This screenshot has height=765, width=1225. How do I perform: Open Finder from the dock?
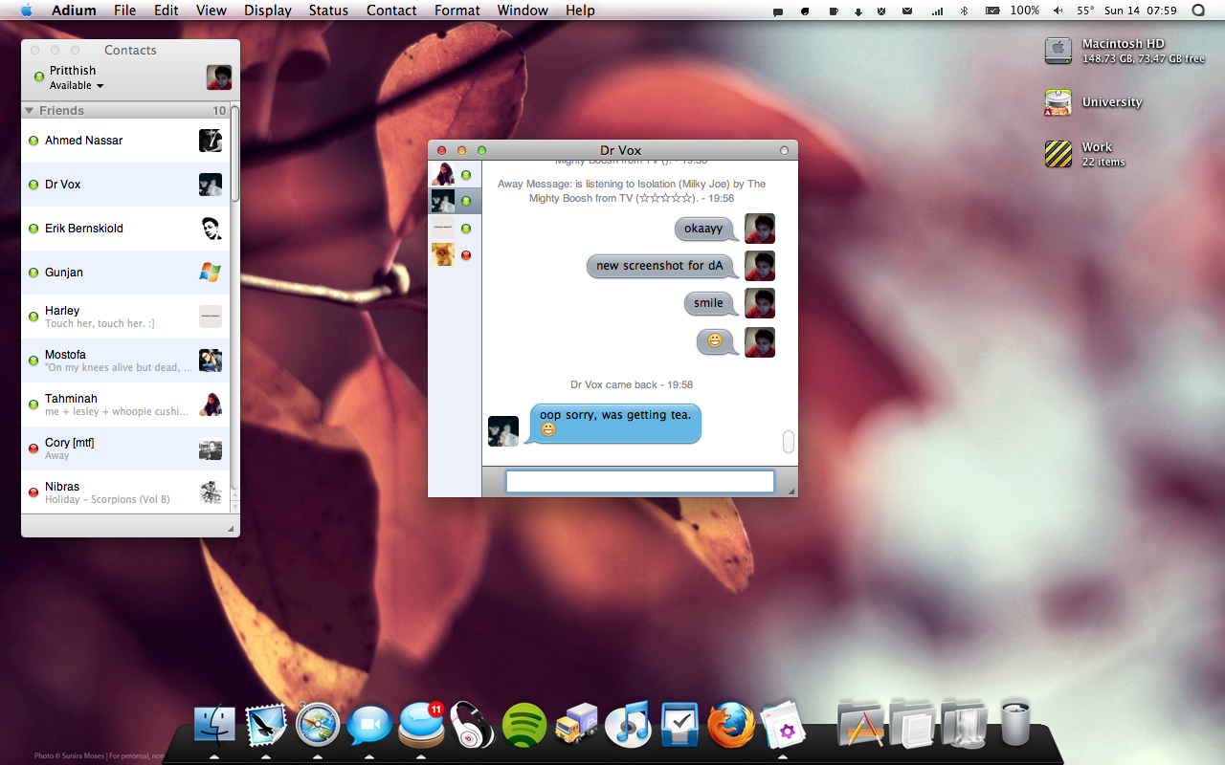(x=214, y=725)
